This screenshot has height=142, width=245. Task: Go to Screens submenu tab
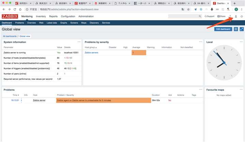point(74,23)
